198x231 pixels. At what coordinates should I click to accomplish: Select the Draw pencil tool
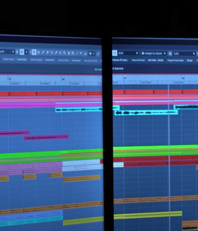coord(43,52)
